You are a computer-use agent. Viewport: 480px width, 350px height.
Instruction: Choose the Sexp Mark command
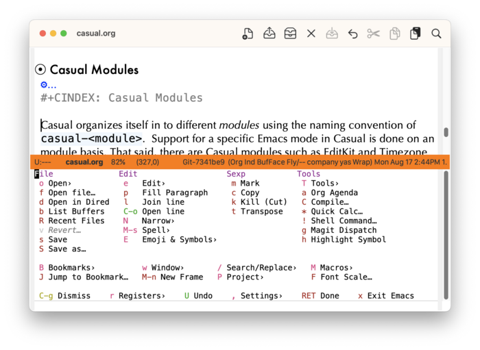coord(245,183)
